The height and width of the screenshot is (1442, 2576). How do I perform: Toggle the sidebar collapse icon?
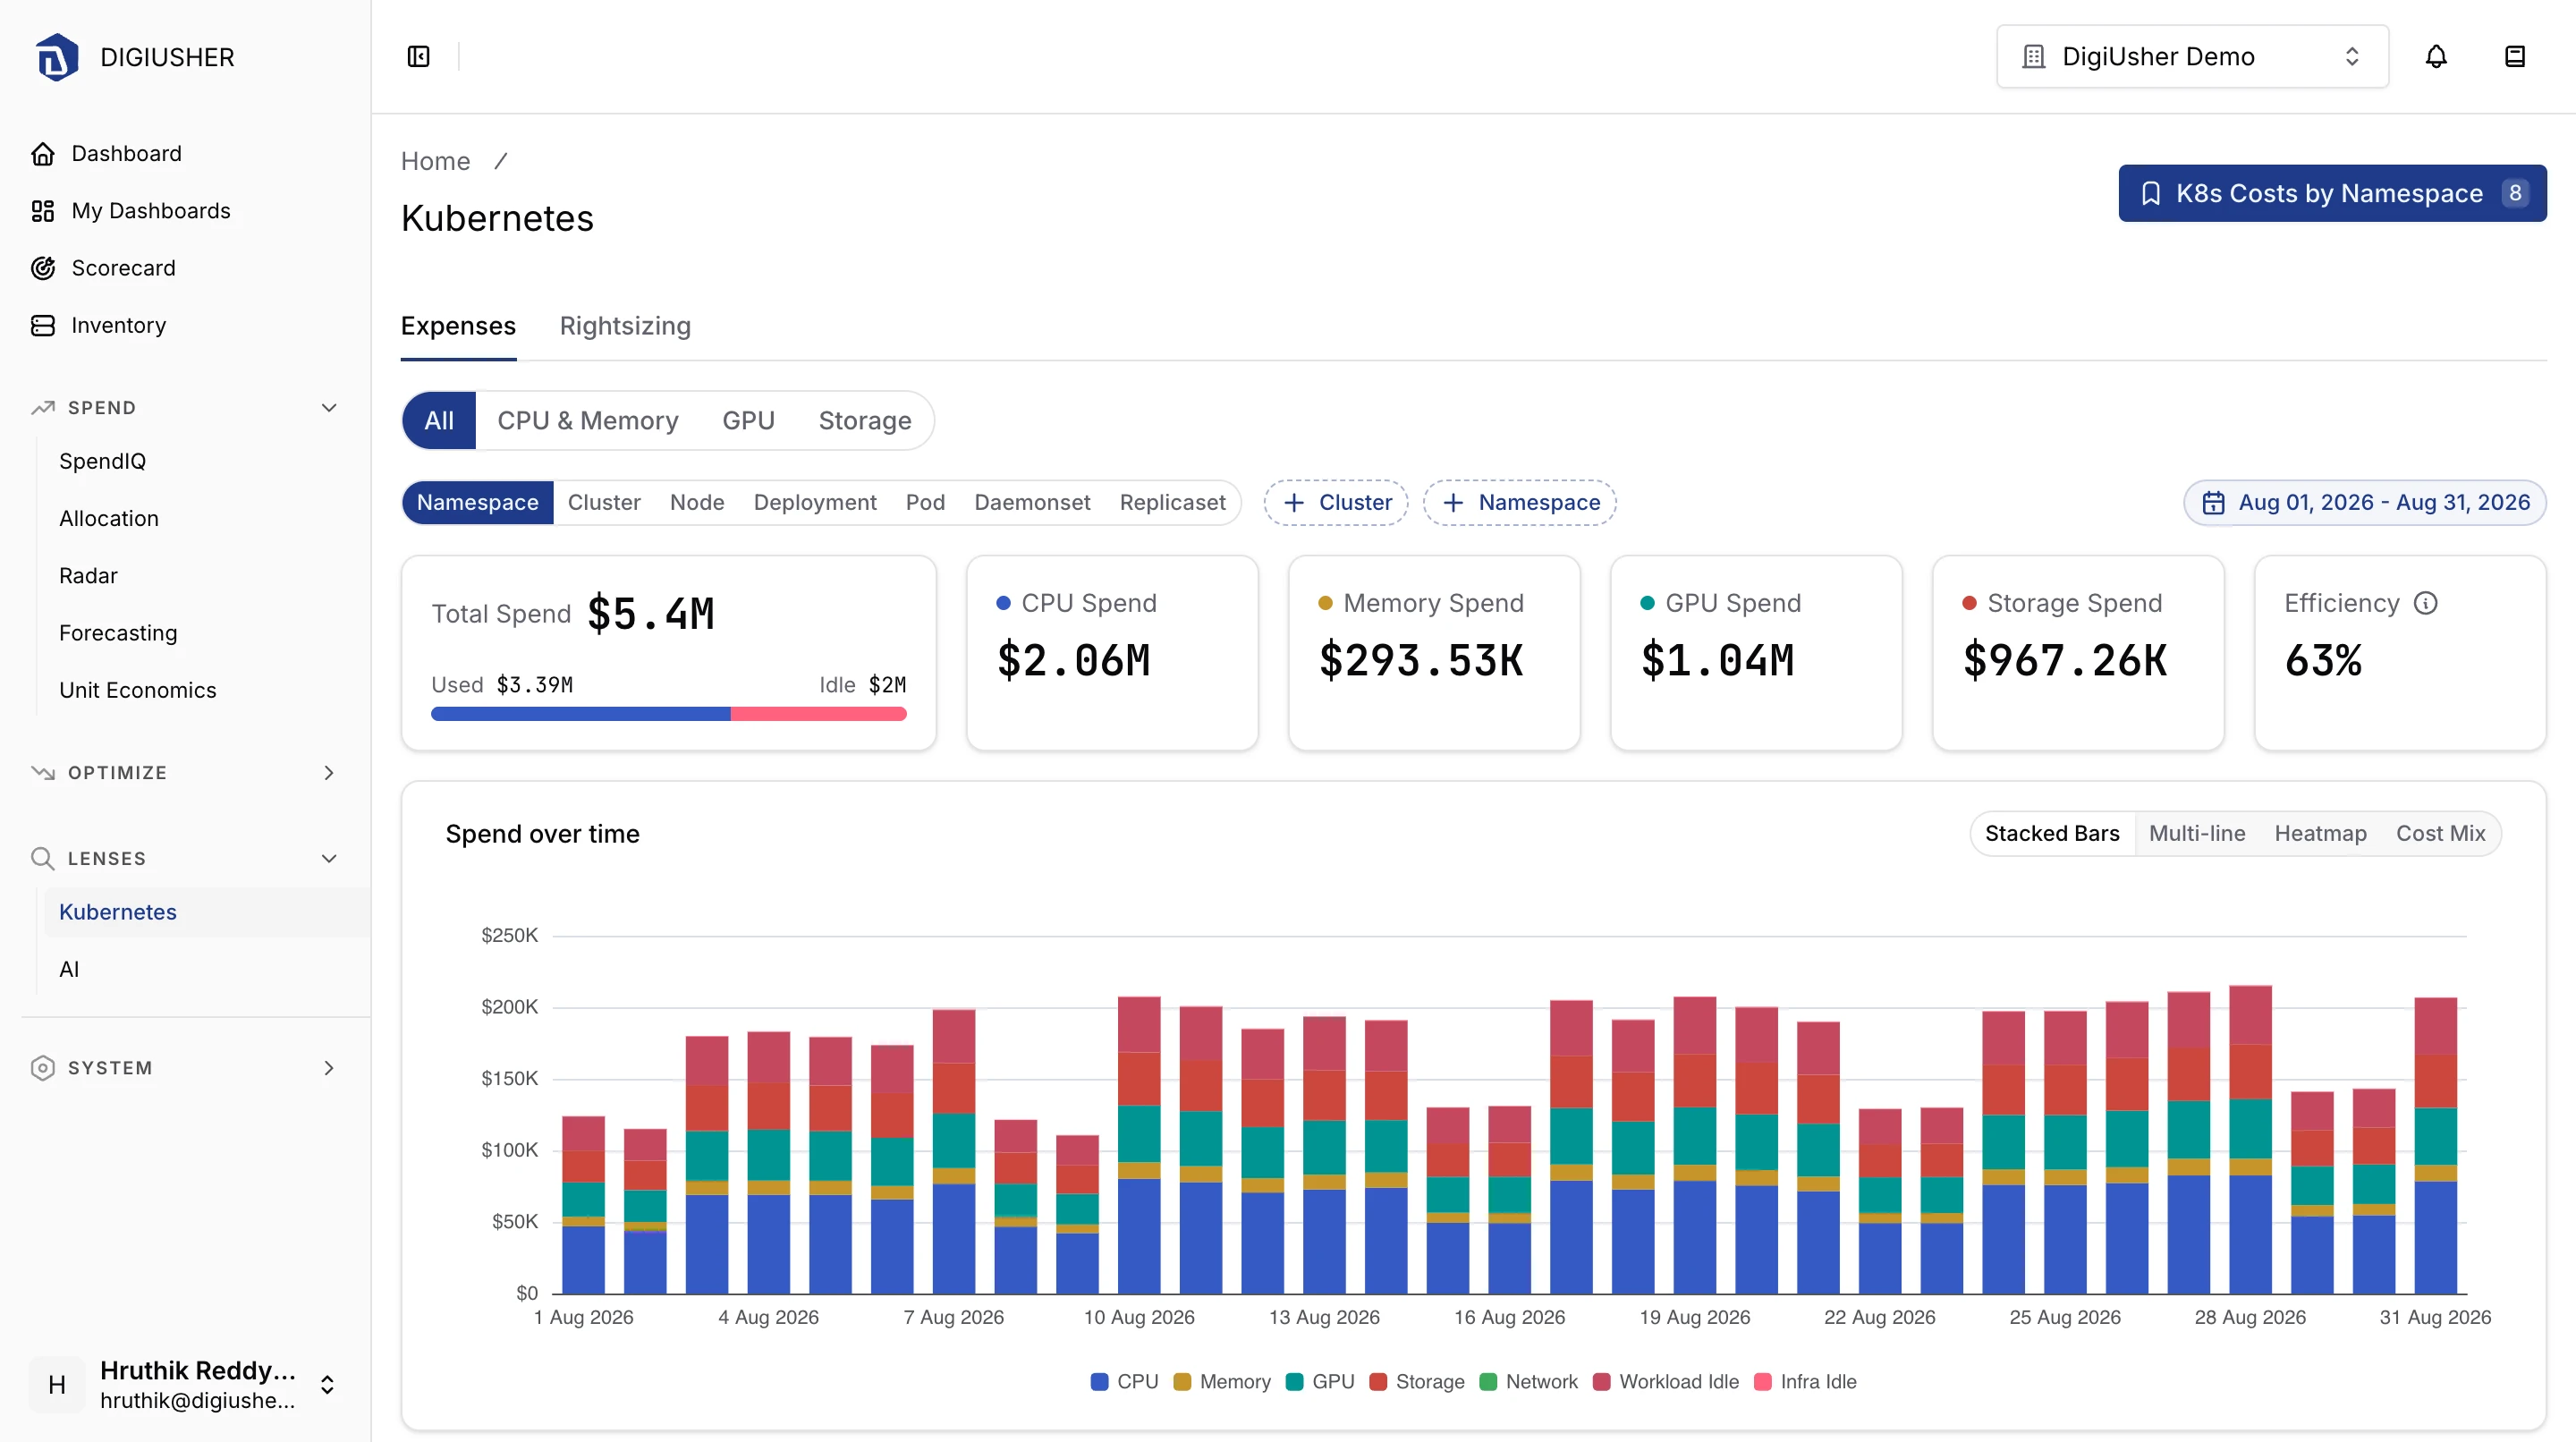tap(419, 57)
